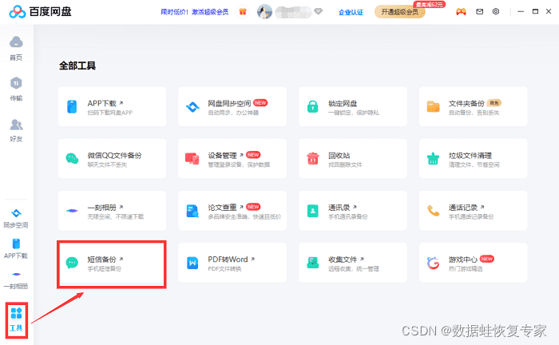559x345 pixels.
Task: Click the 手机短信备份 subtitle text
Action: pyautogui.click(x=105, y=268)
